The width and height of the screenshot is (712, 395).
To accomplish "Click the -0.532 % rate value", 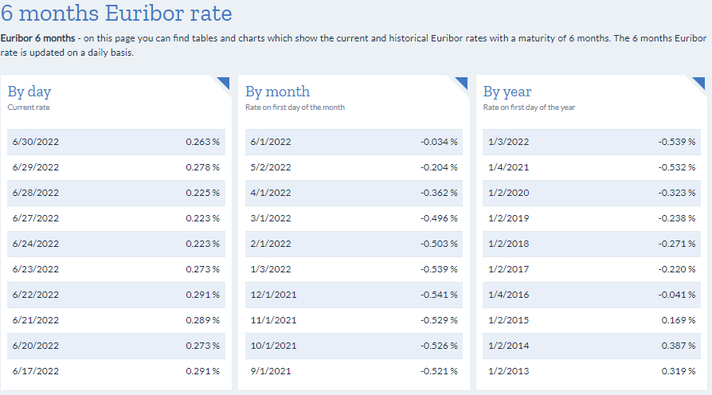I will (677, 167).
